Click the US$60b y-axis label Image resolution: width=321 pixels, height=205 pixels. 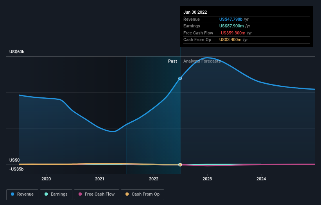tap(17, 52)
